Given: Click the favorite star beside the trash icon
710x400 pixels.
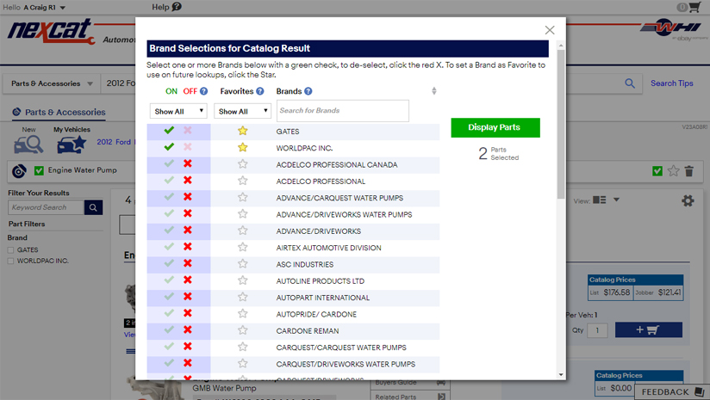Looking at the screenshot, I should (673, 171).
